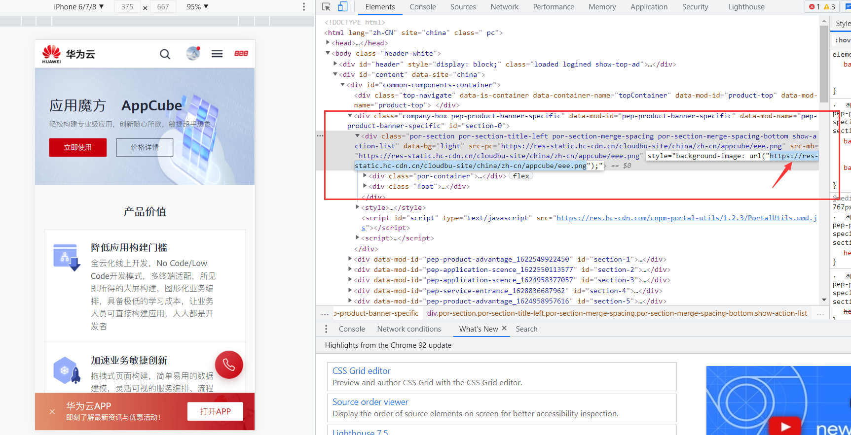Open the 95% zoom dropdown

[197, 7]
